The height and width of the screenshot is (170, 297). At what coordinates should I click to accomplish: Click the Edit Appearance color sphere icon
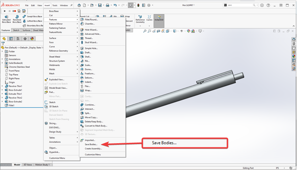(189, 31)
